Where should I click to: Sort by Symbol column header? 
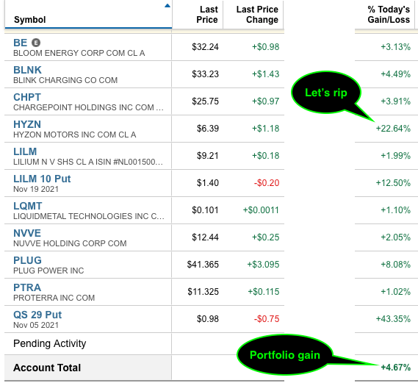click(x=29, y=20)
